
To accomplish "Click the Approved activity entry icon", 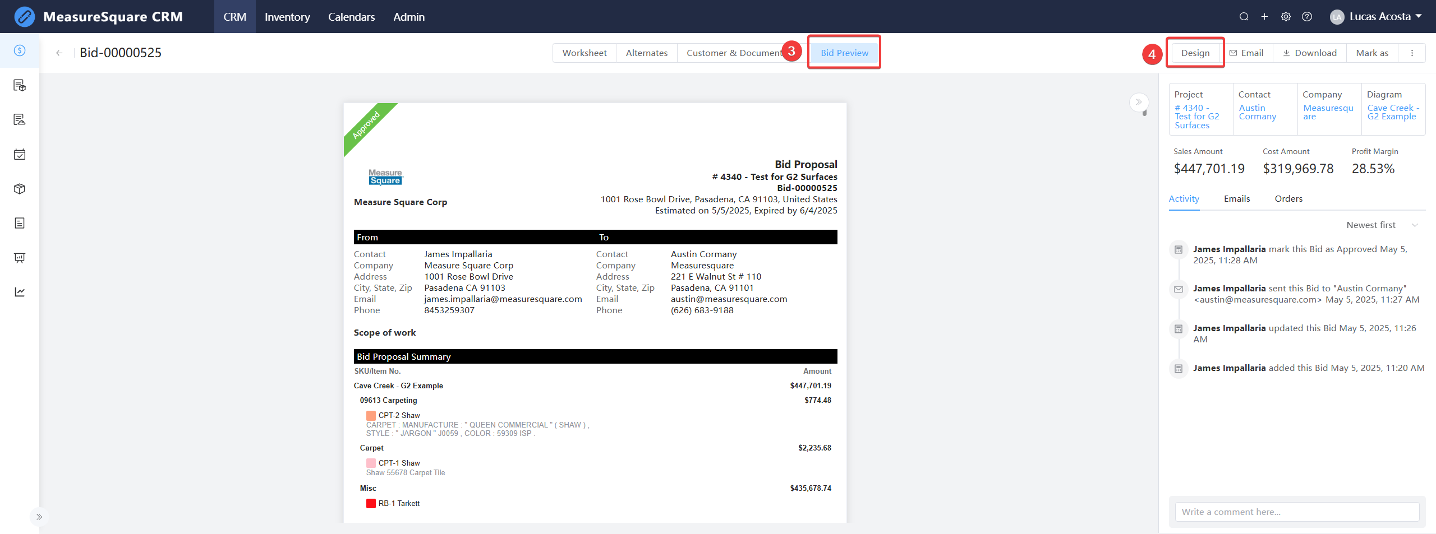I will [x=1179, y=249].
